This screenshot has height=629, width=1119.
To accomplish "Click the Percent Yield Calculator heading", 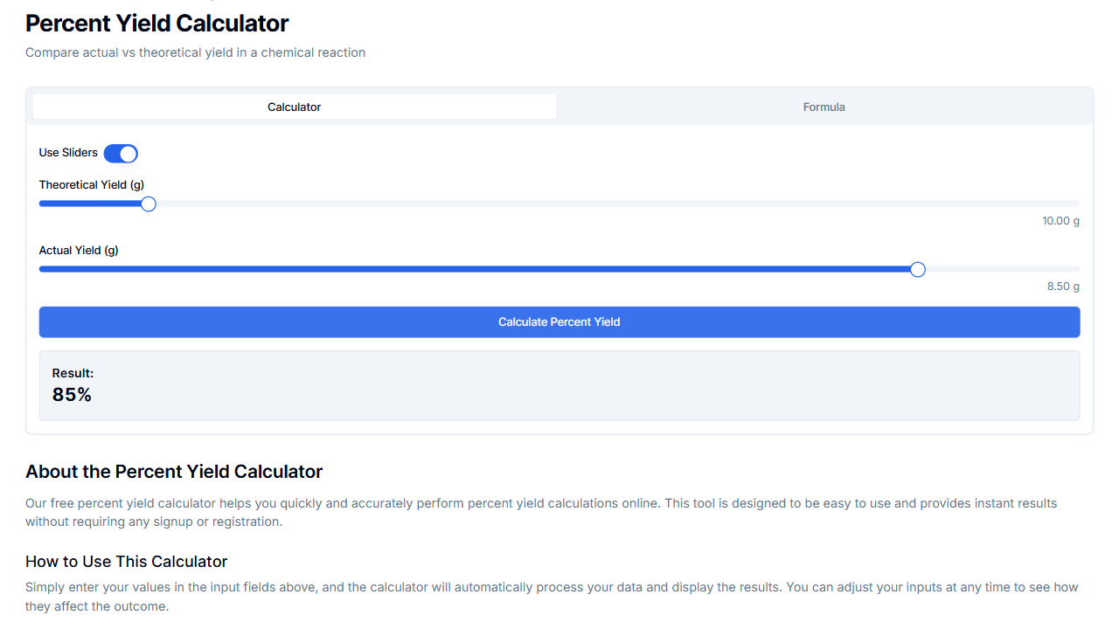I will (x=156, y=23).
